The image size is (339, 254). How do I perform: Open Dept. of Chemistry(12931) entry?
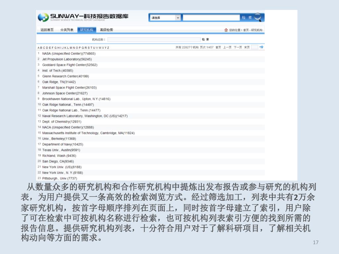pyautogui.click(x=62, y=122)
